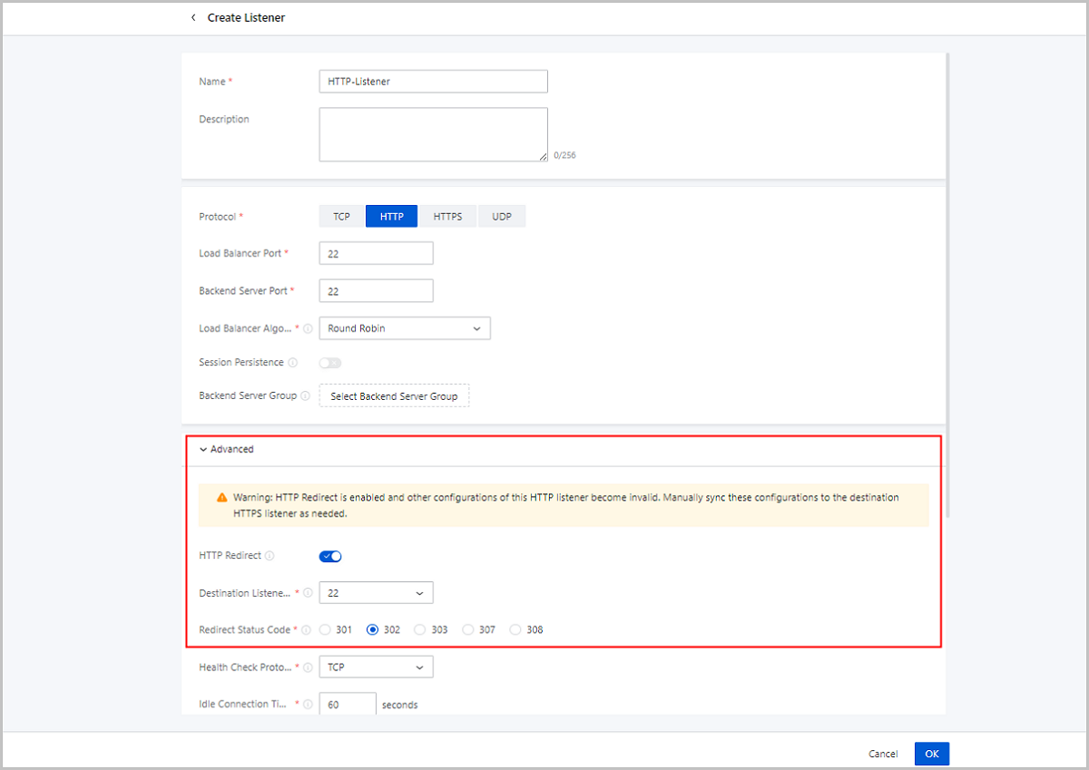
Task: Select redirect status code 301
Action: (326, 629)
